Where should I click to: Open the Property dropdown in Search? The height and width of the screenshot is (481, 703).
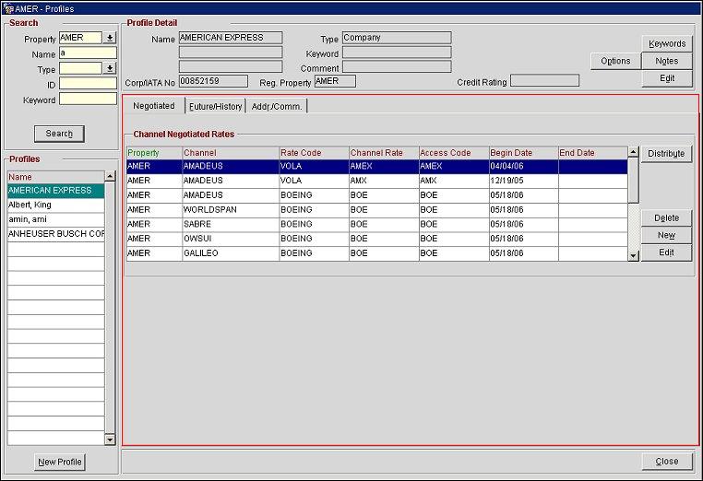click(x=110, y=39)
